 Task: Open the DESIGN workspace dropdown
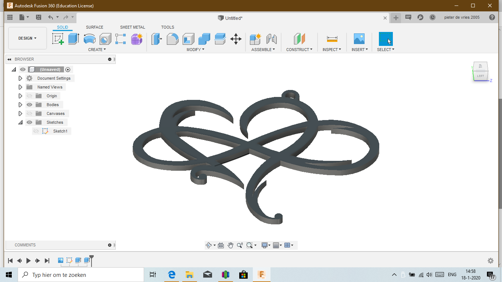pyautogui.click(x=28, y=38)
